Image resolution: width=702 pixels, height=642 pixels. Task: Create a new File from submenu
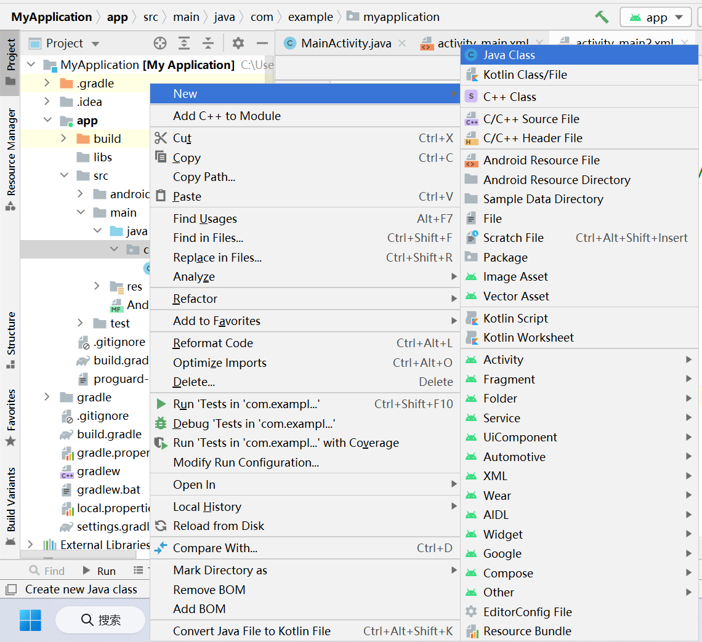point(579,219)
